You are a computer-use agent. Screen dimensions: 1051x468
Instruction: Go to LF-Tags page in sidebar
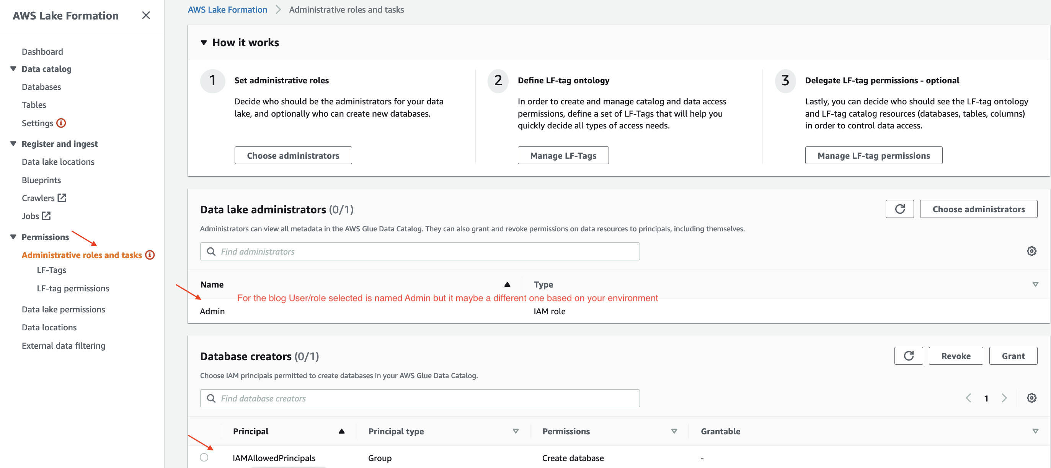click(51, 270)
